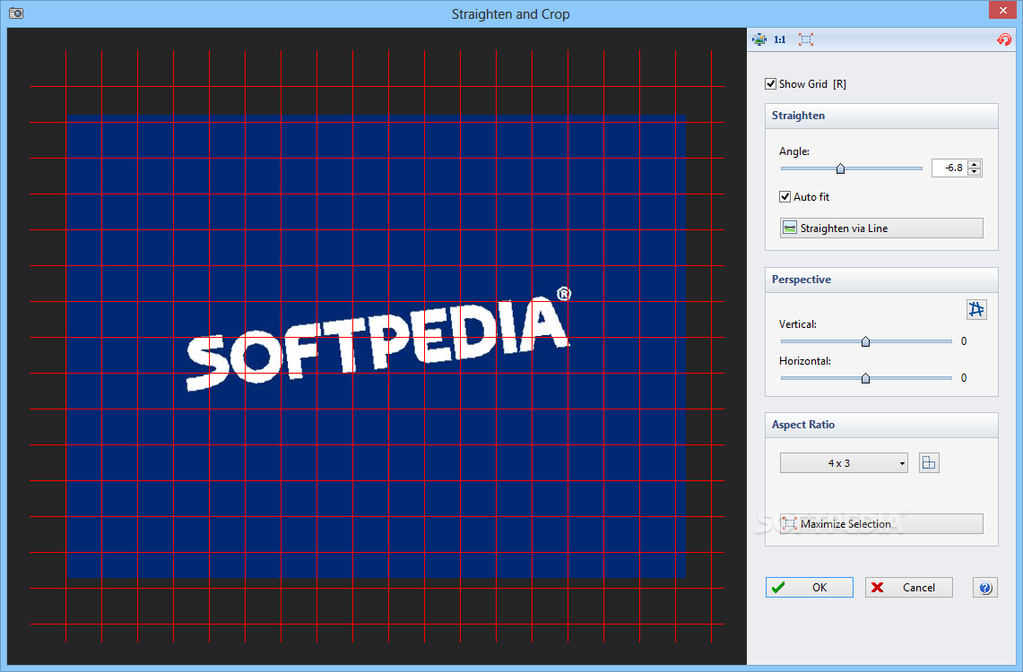Viewport: 1023px width, 672px height.
Task: Click the Horizontal perspective slider thumb
Action: point(865,378)
